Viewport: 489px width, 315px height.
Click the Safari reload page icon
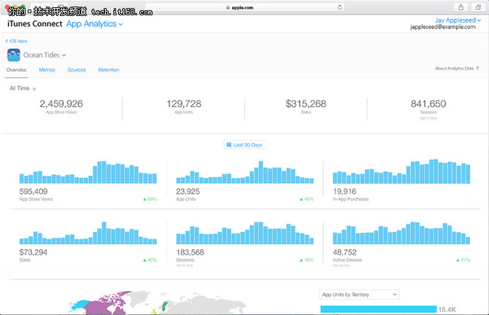pos(339,7)
